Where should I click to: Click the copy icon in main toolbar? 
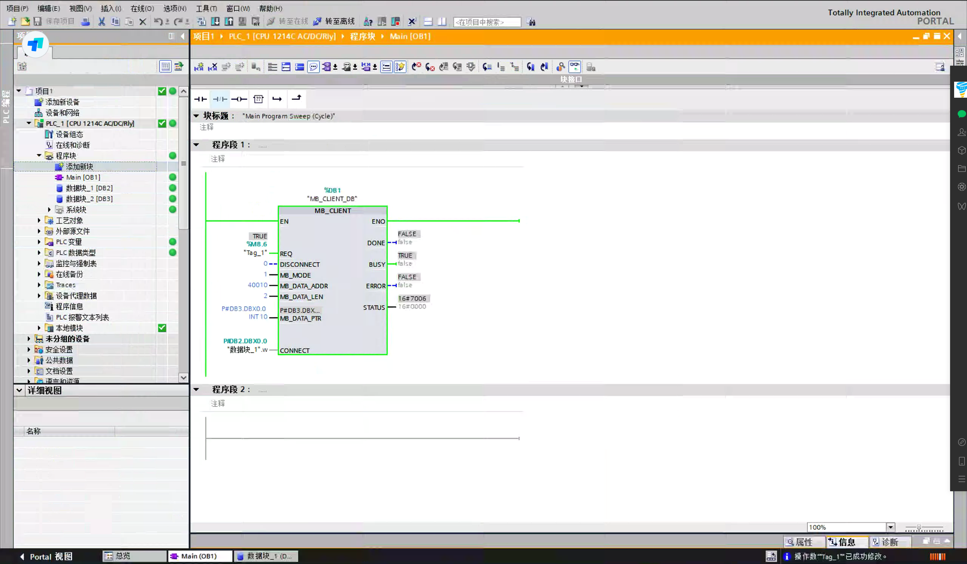click(115, 21)
